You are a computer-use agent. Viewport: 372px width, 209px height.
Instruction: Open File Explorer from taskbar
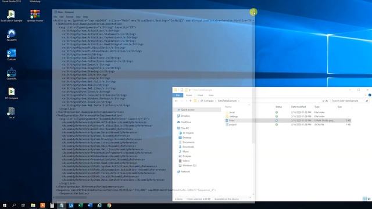click(33, 205)
